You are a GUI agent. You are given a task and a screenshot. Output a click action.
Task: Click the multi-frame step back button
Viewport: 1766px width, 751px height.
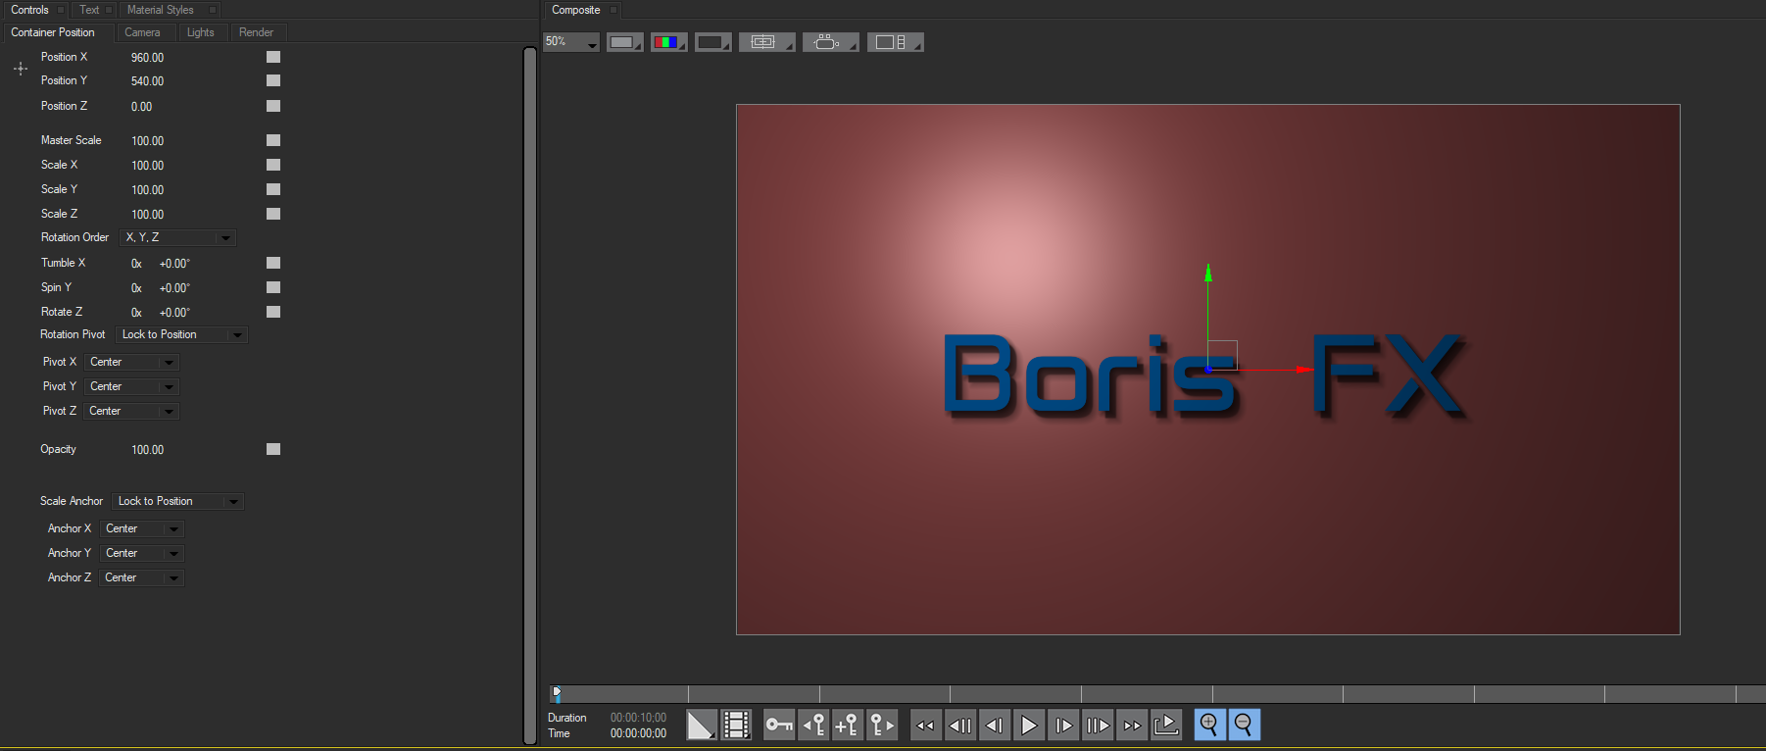pyautogui.click(x=960, y=726)
